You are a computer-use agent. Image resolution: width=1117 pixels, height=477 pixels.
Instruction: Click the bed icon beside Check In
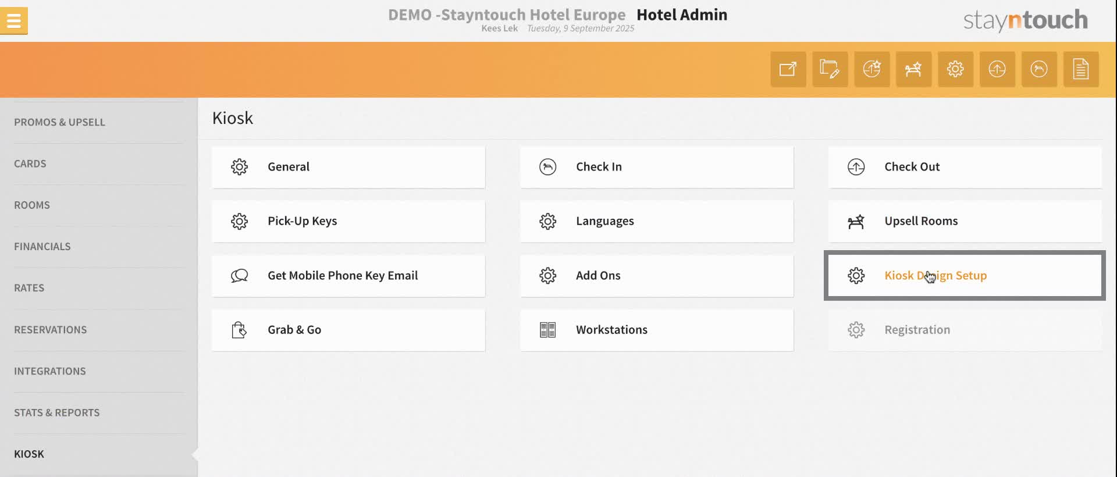point(547,167)
